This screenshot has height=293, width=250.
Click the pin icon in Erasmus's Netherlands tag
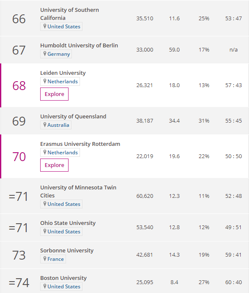[45, 152]
